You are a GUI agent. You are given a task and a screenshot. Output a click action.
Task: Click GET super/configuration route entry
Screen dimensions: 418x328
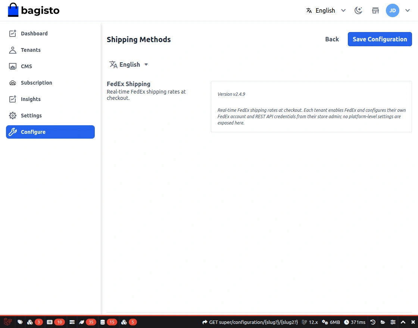250,322
